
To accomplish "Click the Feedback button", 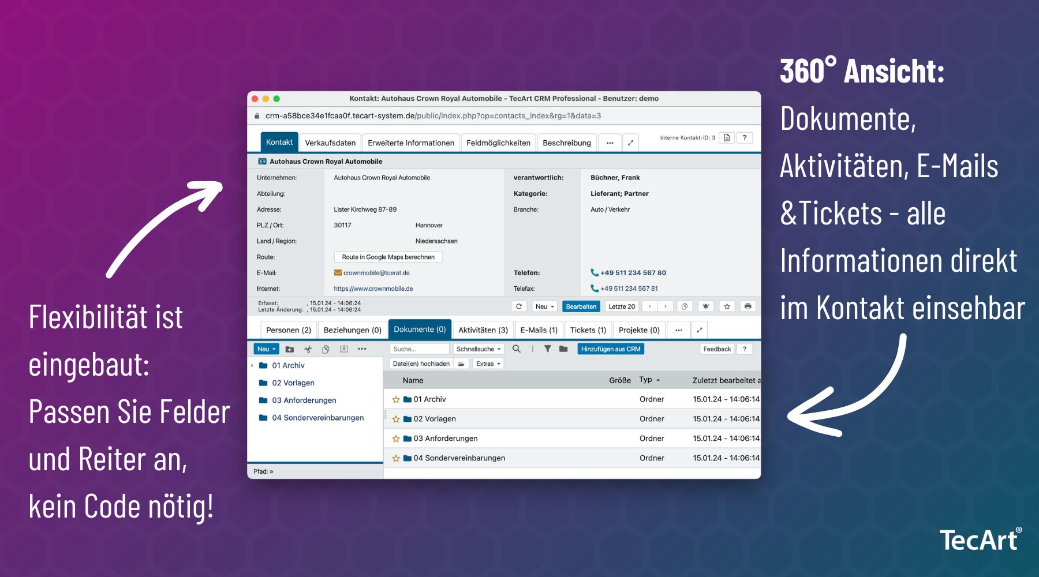I will pos(717,349).
